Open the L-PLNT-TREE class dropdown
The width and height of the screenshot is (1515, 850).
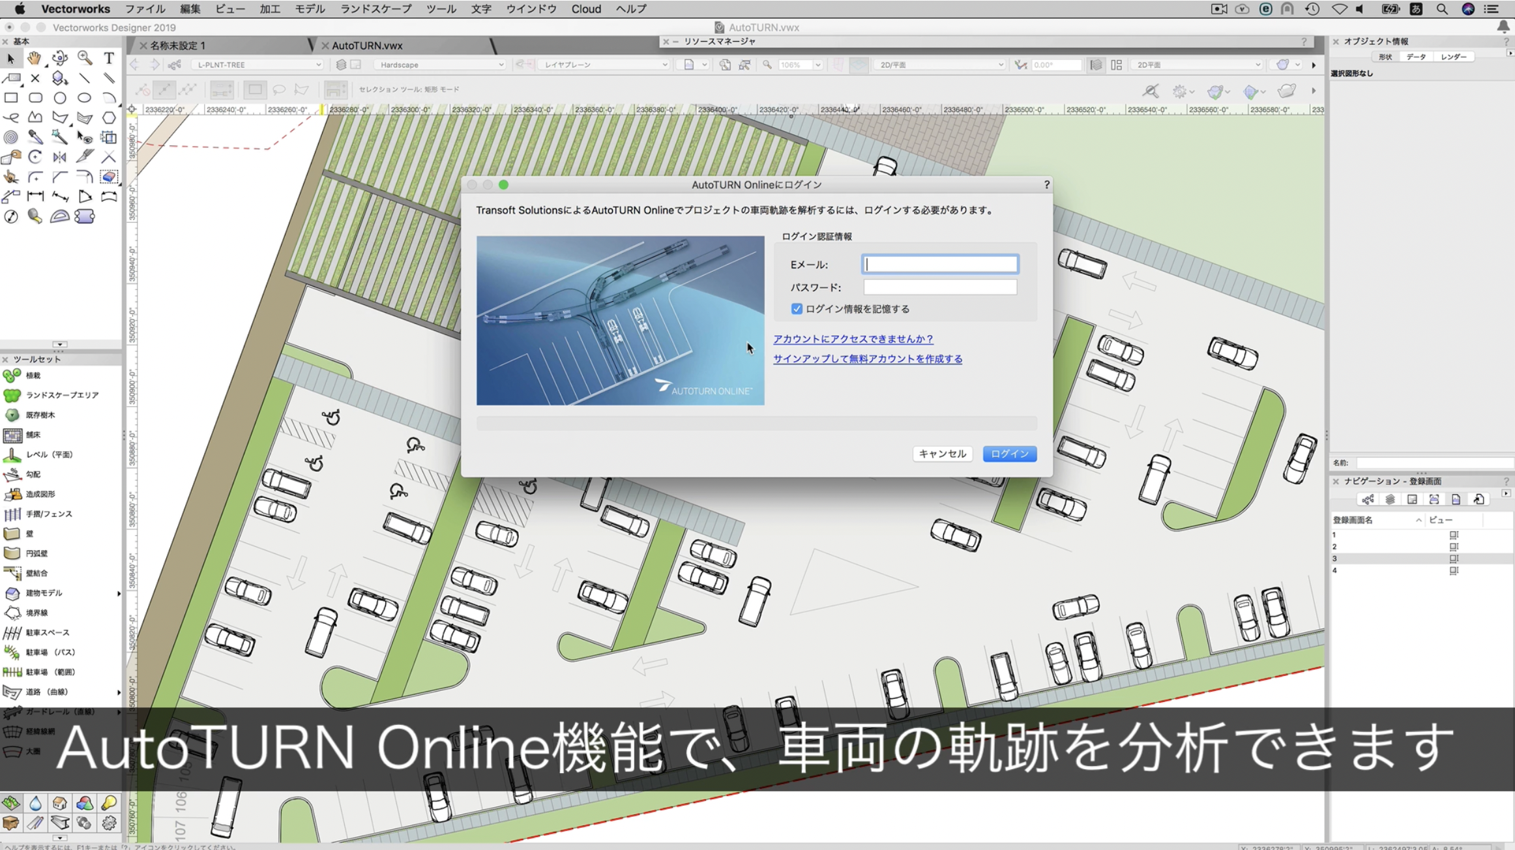click(258, 65)
